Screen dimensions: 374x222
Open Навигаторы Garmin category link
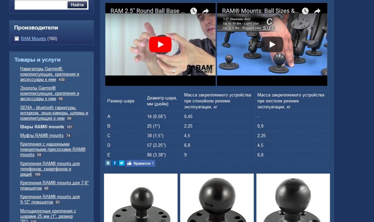pyautogui.click(x=41, y=69)
